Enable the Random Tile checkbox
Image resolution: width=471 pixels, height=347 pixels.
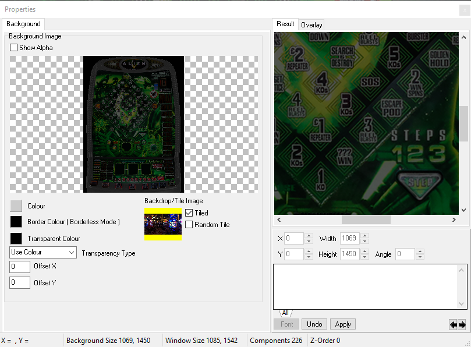(x=189, y=224)
